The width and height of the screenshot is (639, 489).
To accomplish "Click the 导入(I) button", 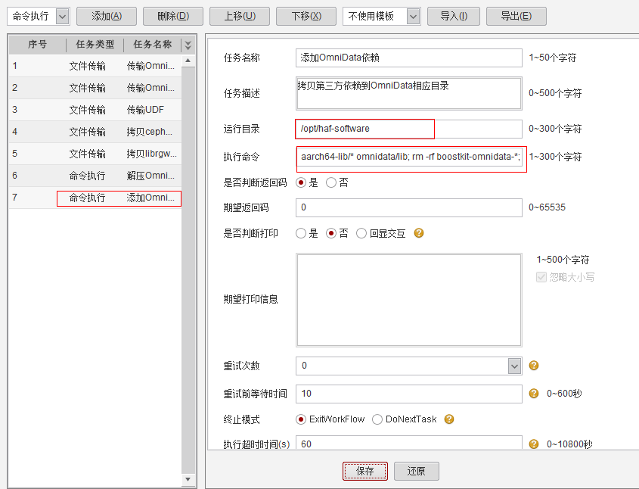I will point(454,17).
